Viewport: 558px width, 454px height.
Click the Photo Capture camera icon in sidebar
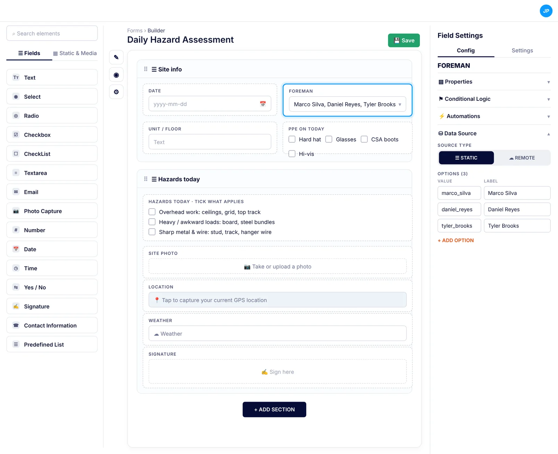coord(16,211)
